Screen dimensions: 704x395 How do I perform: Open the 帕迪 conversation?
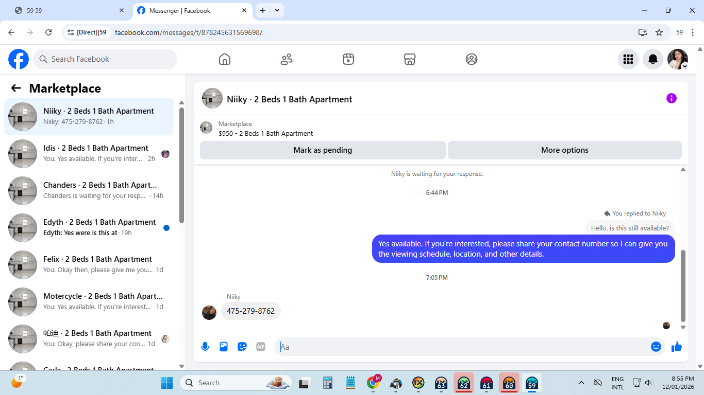coord(89,339)
